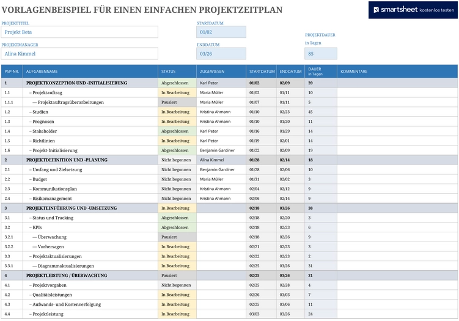Click start date 03/03 in row 4.4
The width and height of the screenshot is (459, 321).
254,314
